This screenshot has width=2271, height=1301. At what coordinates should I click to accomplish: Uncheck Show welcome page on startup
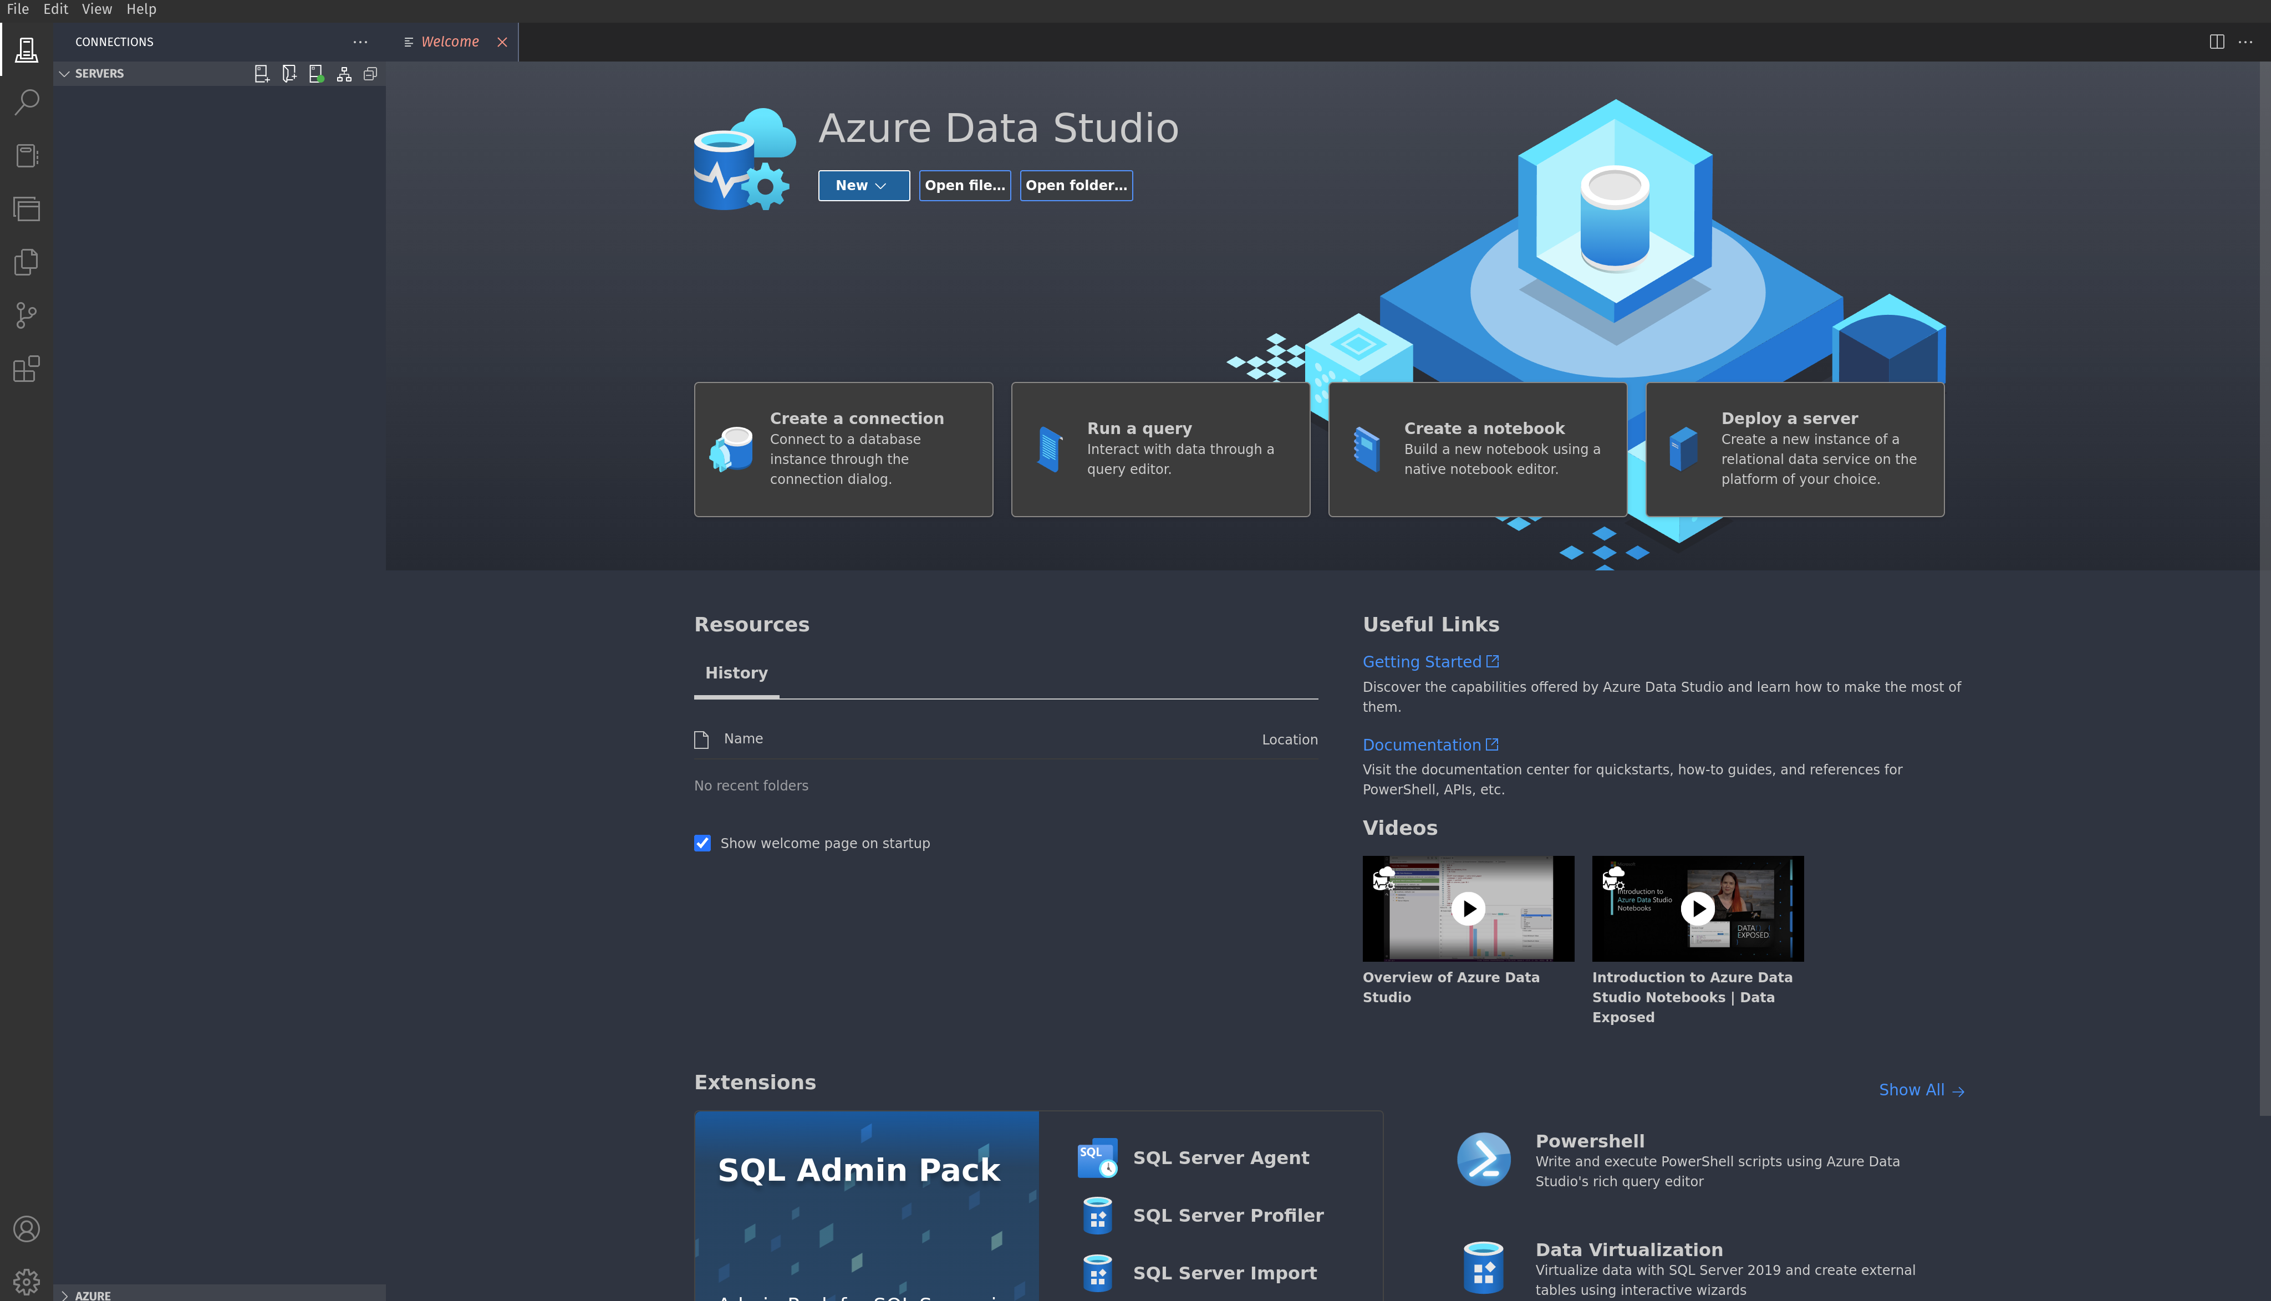(x=702, y=844)
